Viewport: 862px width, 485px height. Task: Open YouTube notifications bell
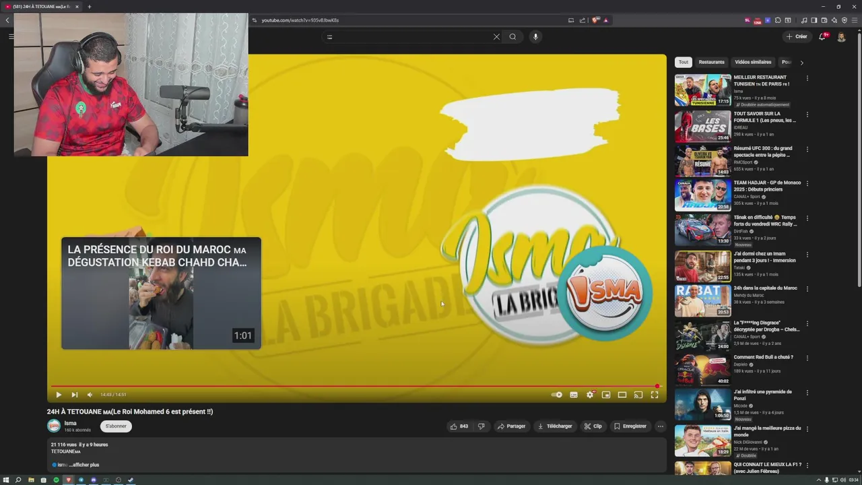click(x=822, y=37)
